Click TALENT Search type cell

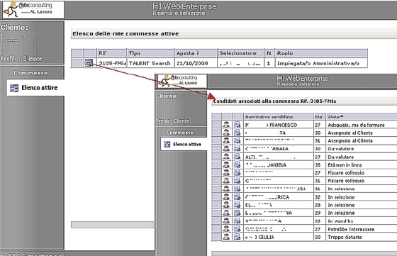point(150,63)
